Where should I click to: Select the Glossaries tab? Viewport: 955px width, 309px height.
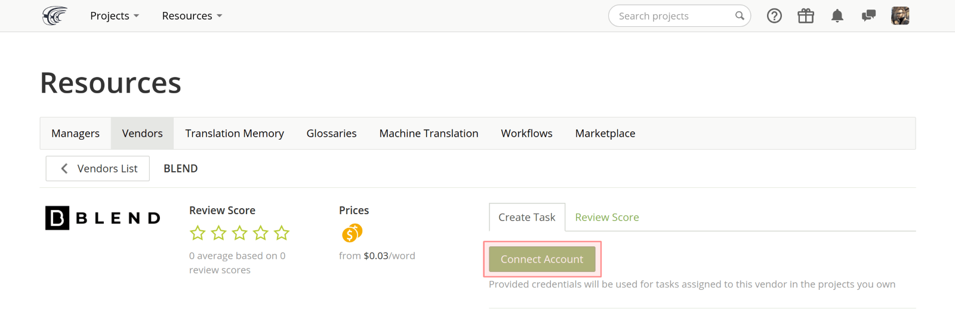[331, 134]
